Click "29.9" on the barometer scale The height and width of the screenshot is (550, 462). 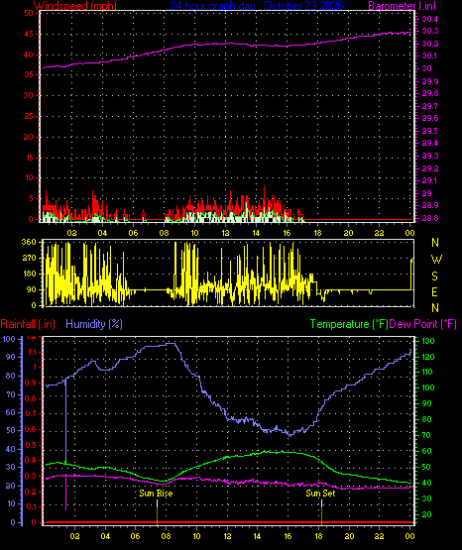429,81
